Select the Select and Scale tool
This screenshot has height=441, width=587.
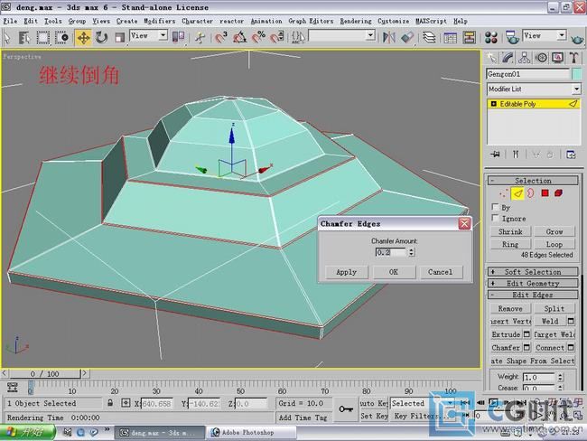(x=119, y=37)
